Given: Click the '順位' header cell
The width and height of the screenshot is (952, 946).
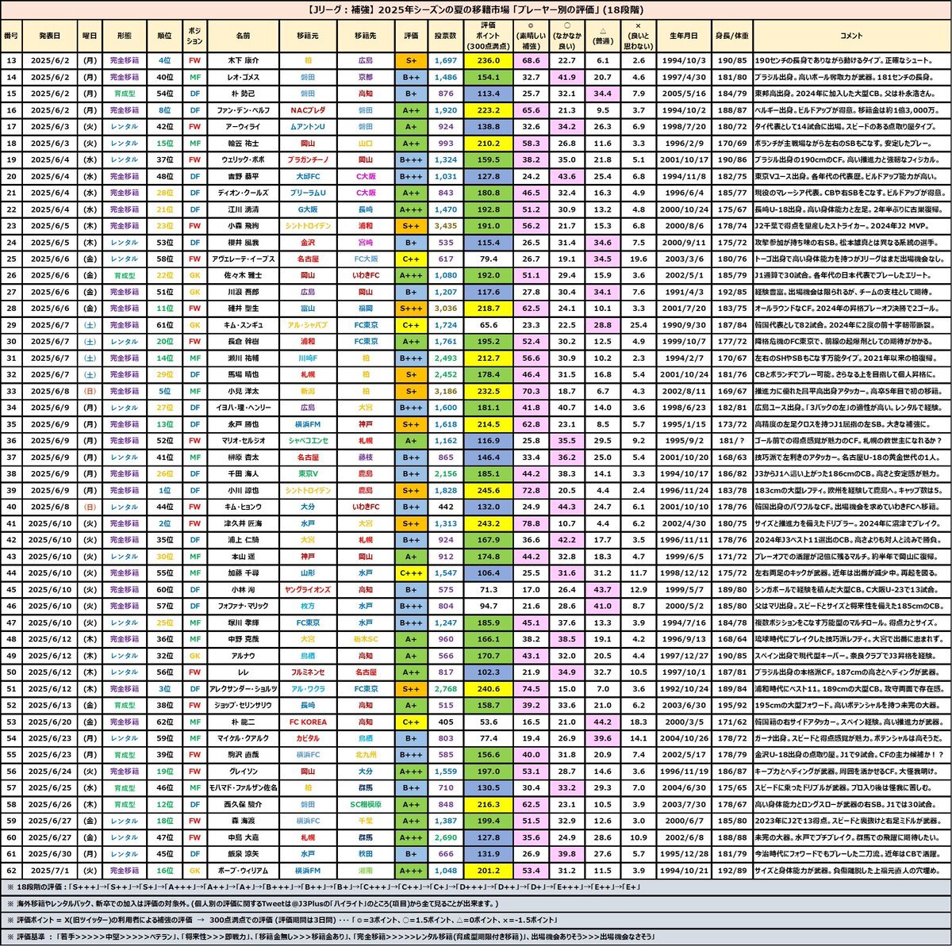Looking at the screenshot, I should pyautogui.click(x=164, y=36).
